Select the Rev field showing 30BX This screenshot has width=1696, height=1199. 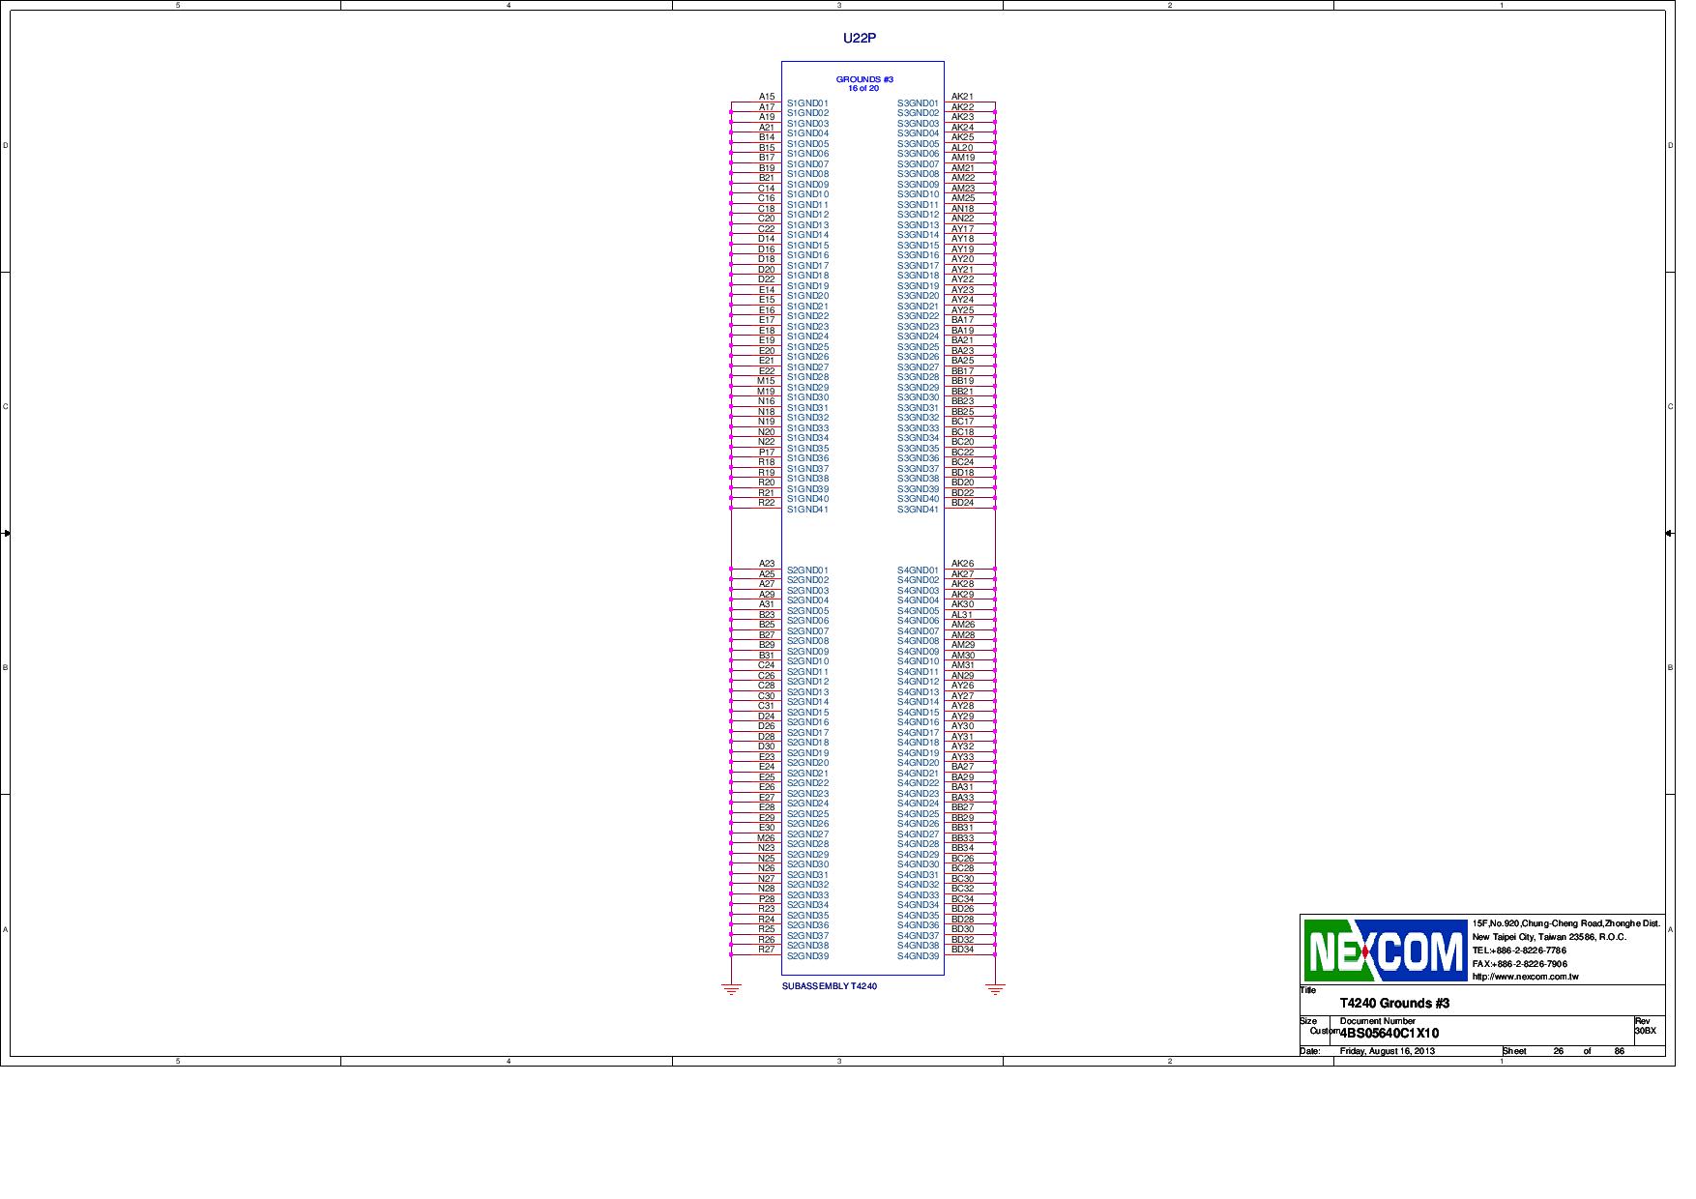[x=1644, y=1033]
